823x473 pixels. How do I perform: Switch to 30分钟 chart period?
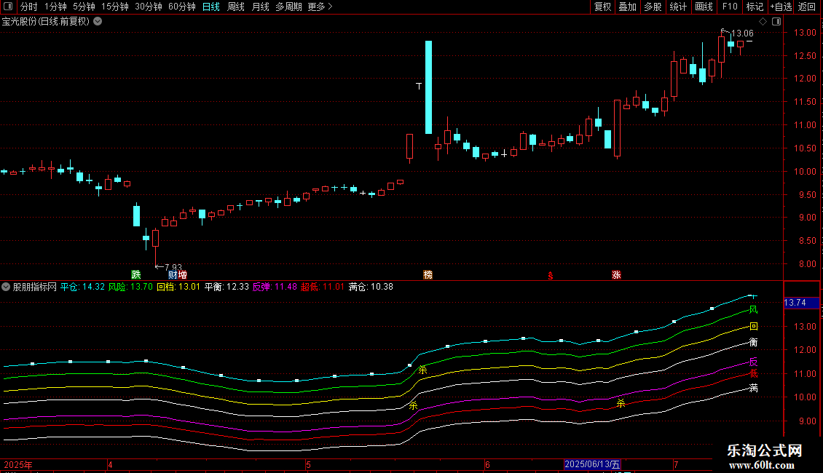coord(148,7)
